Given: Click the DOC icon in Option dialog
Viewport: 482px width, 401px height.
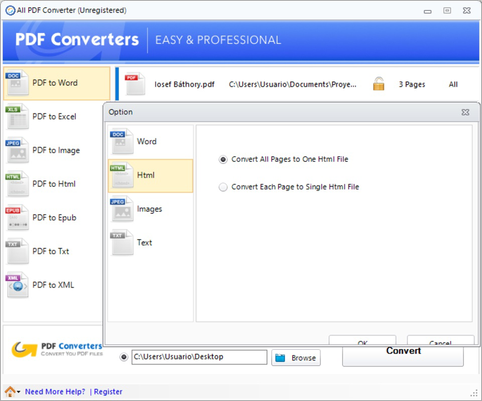Looking at the screenshot, I should pos(122,142).
